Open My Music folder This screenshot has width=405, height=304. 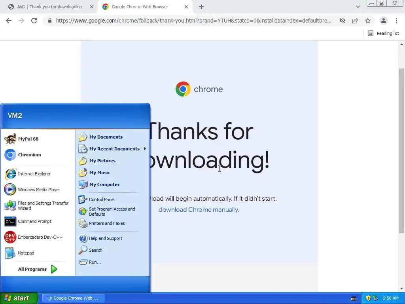point(100,173)
